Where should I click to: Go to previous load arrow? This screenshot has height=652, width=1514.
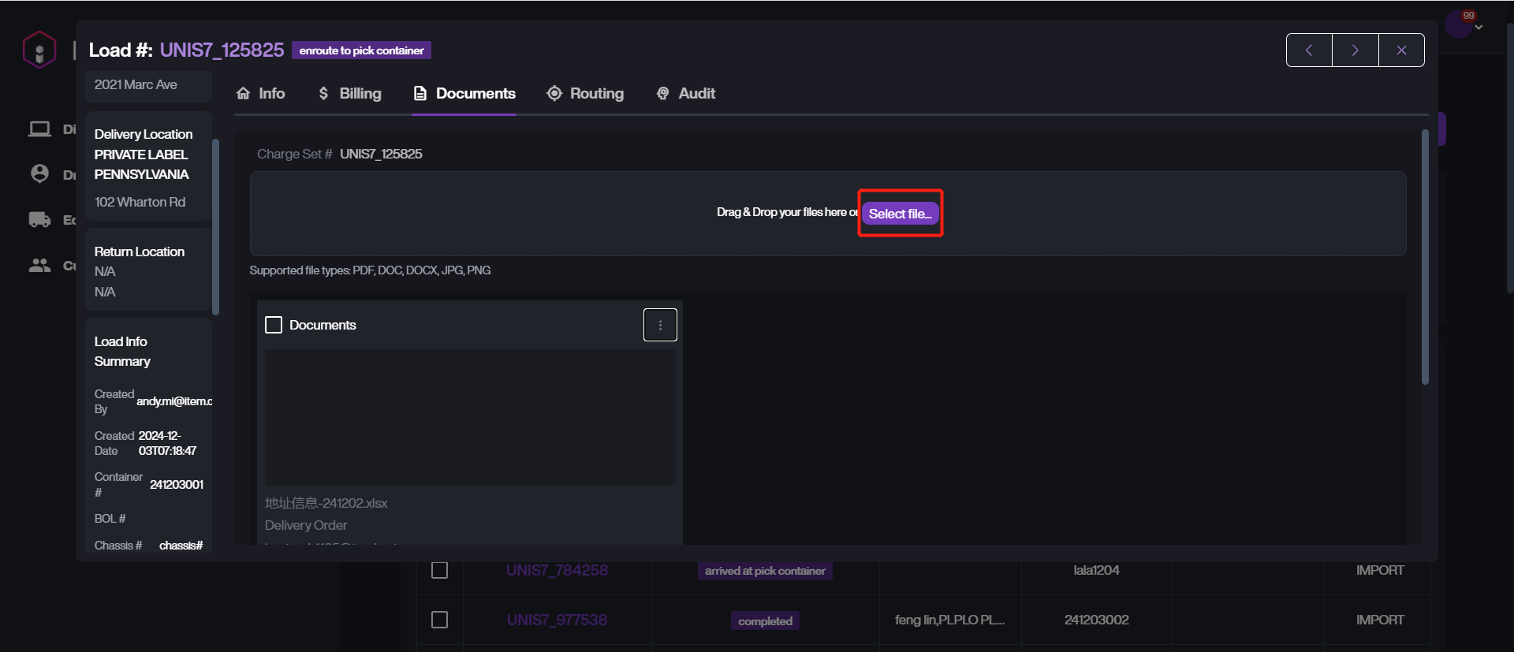point(1309,50)
